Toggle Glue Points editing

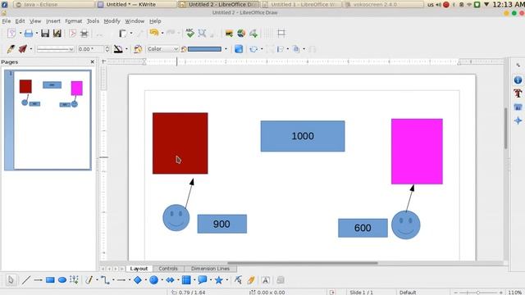coord(251,280)
